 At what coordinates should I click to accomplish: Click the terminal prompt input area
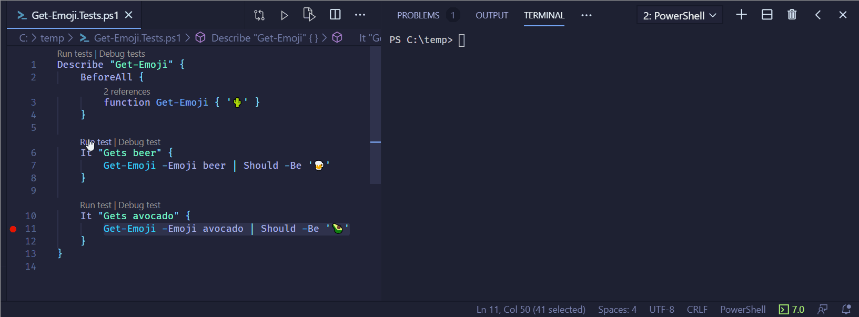462,40
